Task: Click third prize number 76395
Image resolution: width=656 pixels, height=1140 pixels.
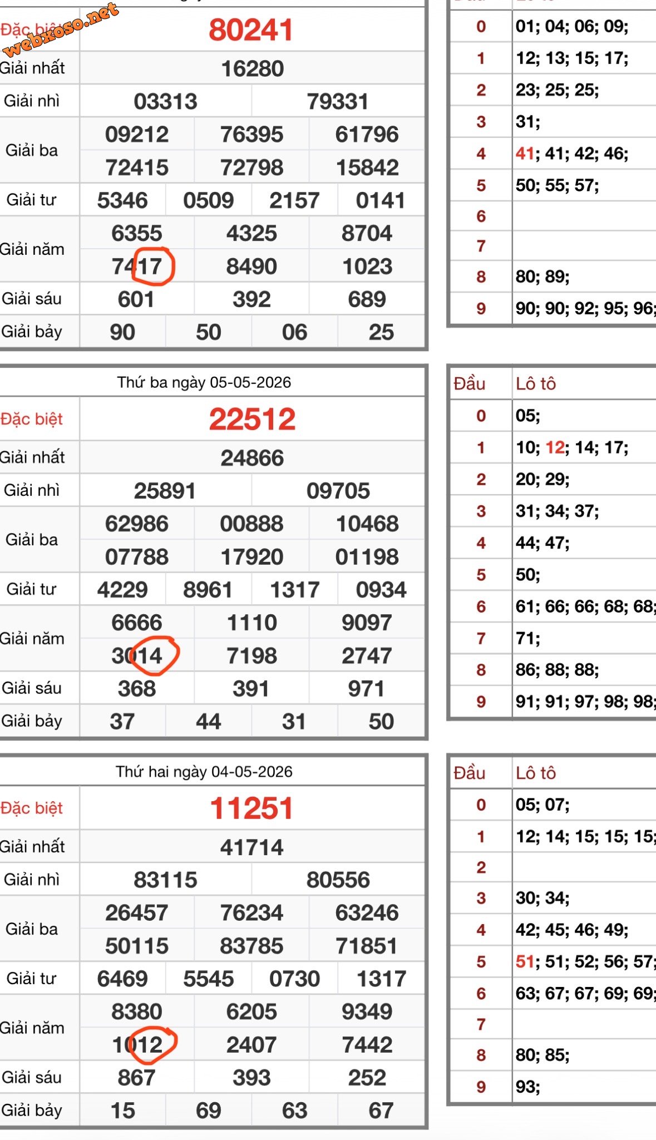Action: [251, 135]
